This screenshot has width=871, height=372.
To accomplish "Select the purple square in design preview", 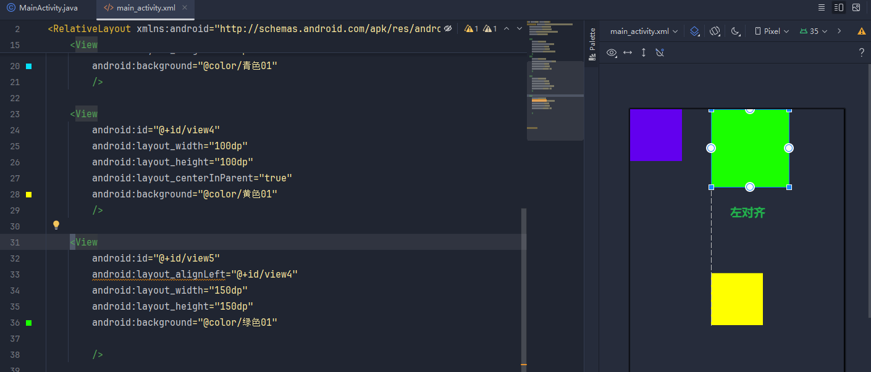I will [x=655, y=135].
